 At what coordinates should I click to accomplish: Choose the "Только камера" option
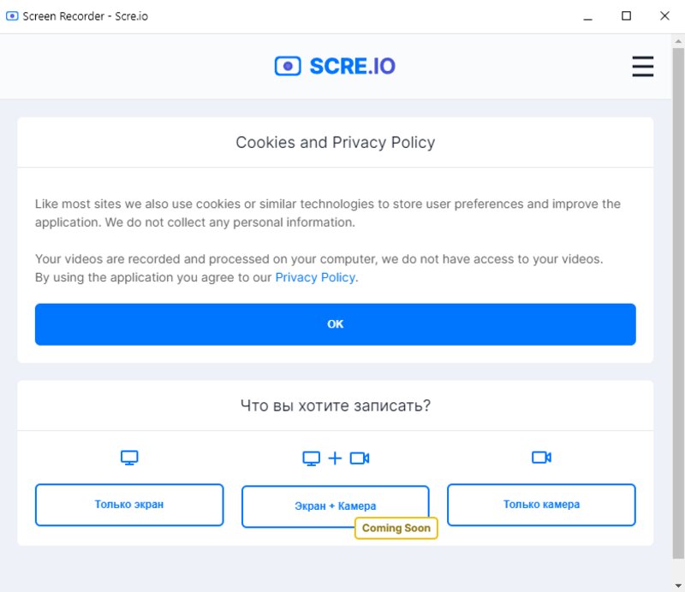540,505
